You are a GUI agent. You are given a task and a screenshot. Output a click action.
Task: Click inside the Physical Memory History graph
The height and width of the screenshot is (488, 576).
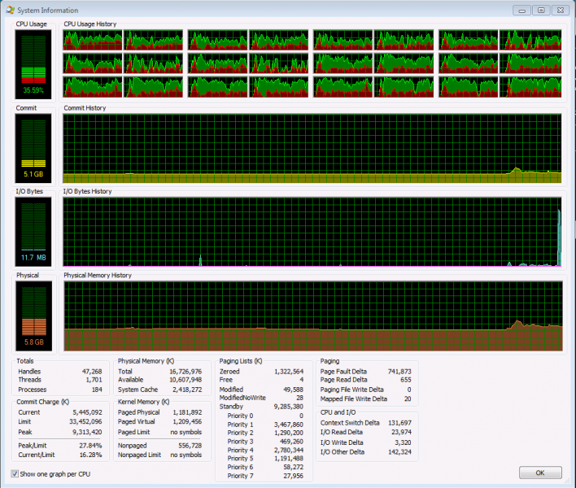point(312,316)
